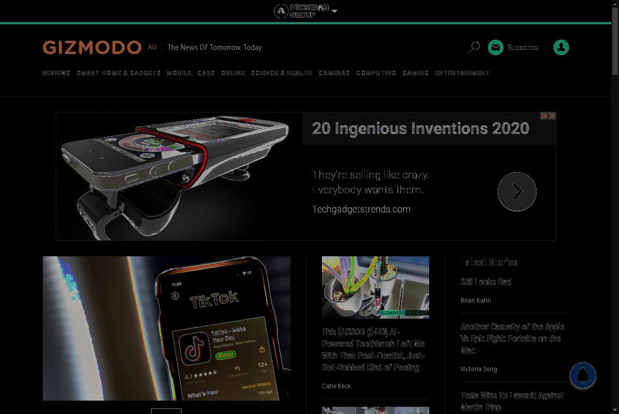Click the Subscribe text link
The image size is (619, 414).
(523, 47)
